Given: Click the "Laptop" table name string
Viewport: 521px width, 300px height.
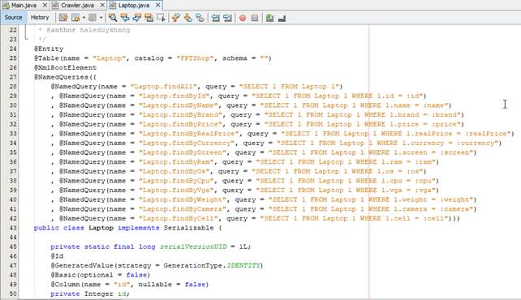Looking at the screenshot, I should [x=110, y=58].
